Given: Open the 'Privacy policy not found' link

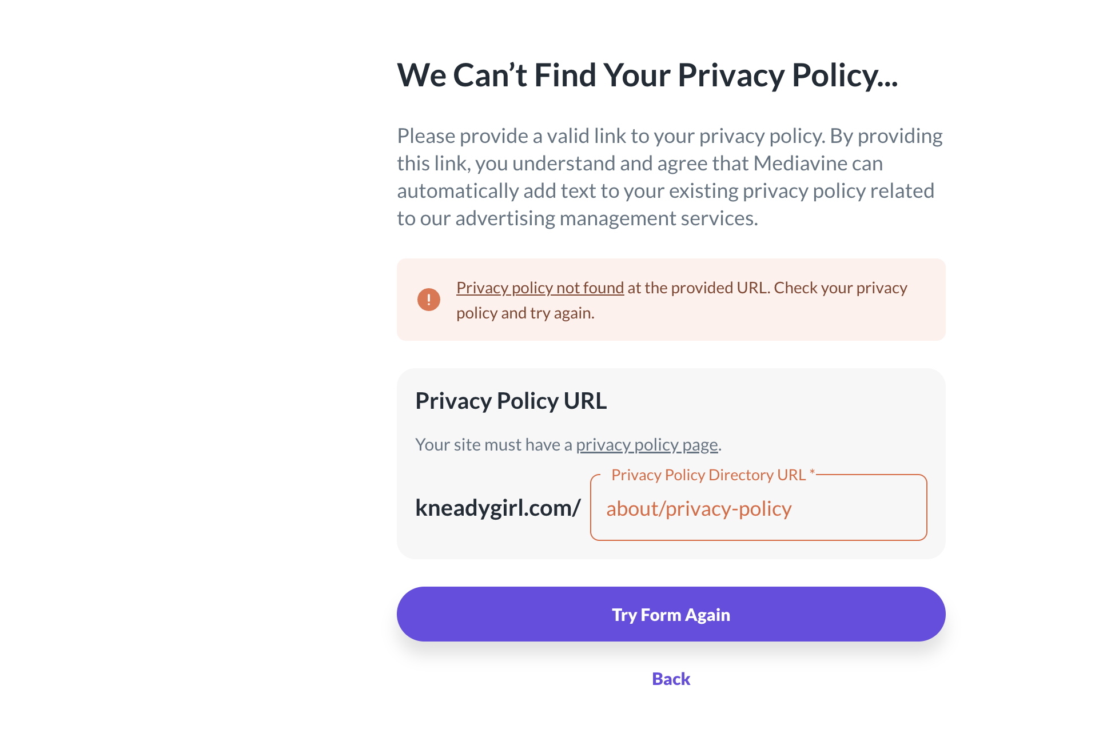Looking at the screenshot, I should 539,288.
